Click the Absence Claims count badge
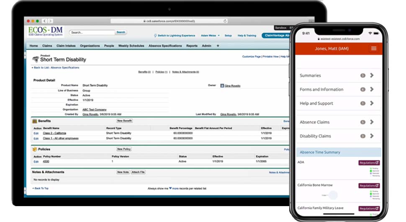The image size is (406, 222). point(363,122)
